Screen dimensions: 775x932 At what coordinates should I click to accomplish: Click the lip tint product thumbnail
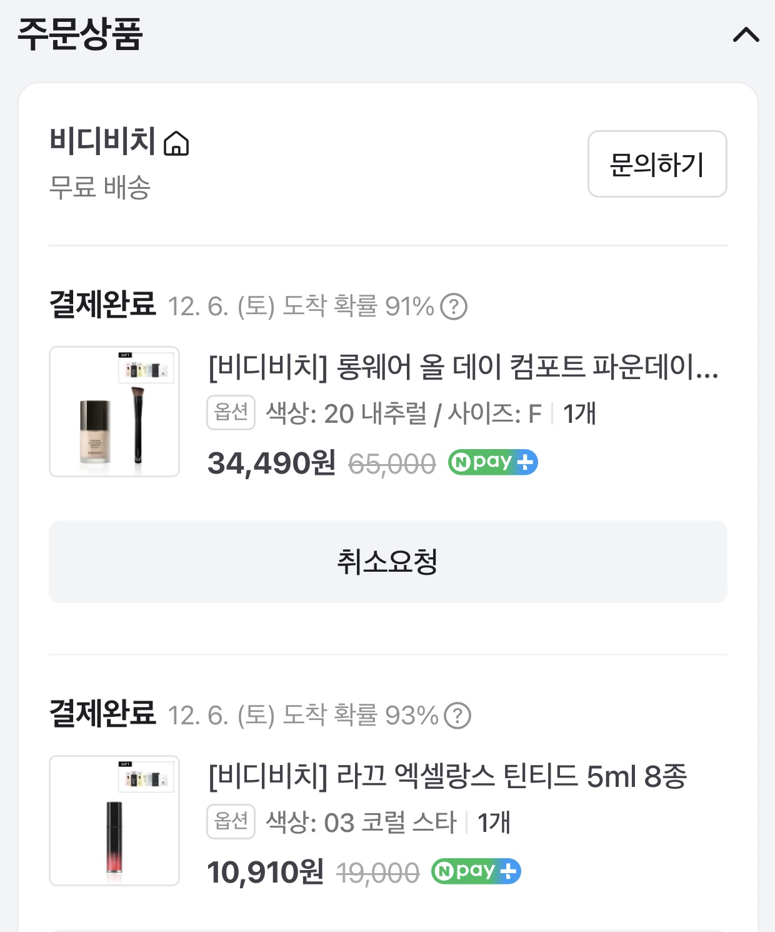[114, 821]
